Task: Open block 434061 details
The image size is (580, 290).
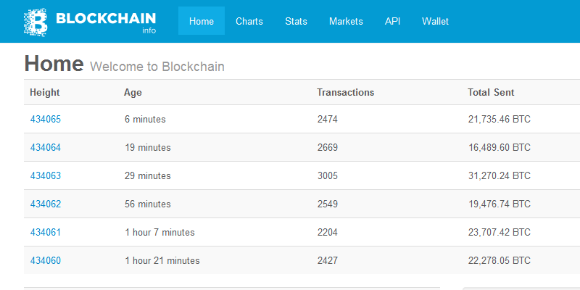Action: [x=46, y=233]
